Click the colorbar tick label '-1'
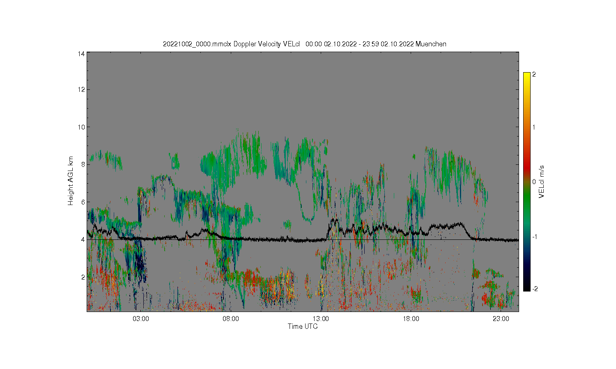 (x=535, y=237)
